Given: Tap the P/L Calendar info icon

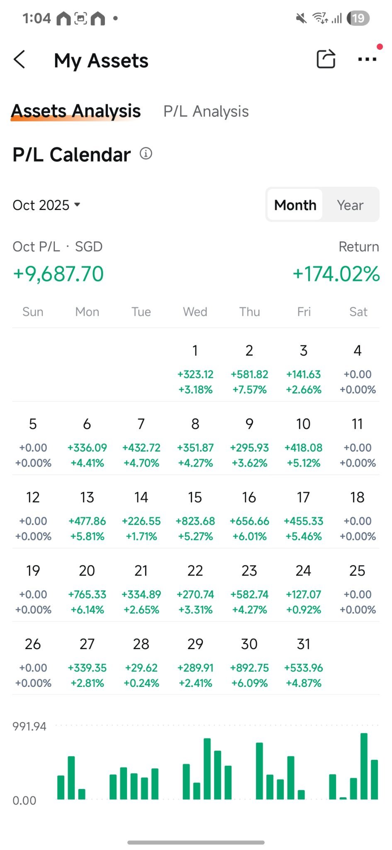Looking at the screenshot, I should [146, 154].
